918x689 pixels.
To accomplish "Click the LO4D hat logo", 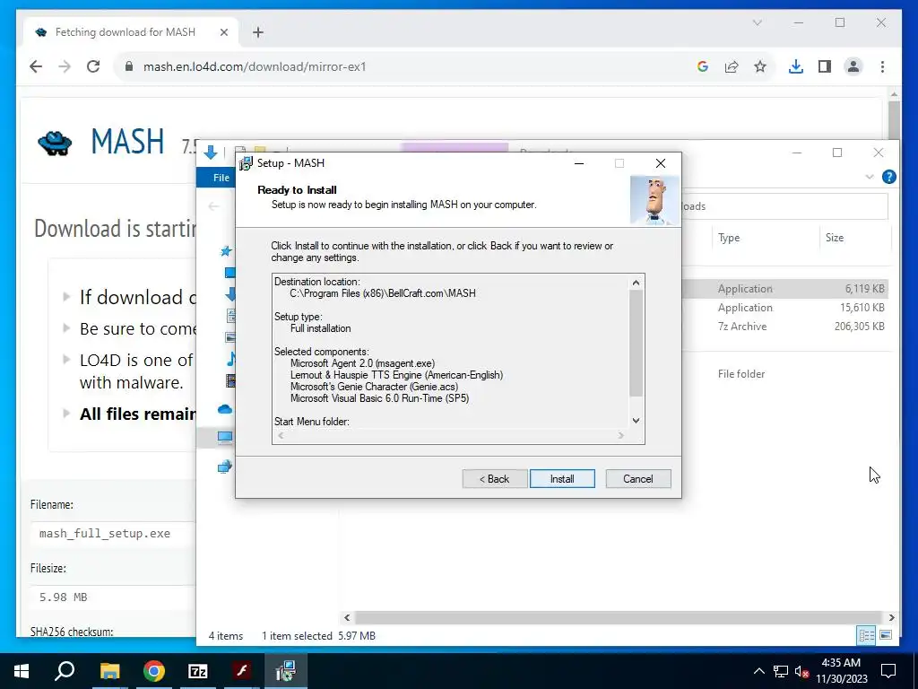I will tap(55, 143).
